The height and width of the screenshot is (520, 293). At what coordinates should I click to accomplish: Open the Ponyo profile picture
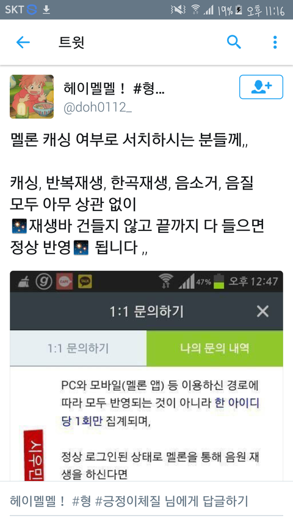tap(32, 96)
